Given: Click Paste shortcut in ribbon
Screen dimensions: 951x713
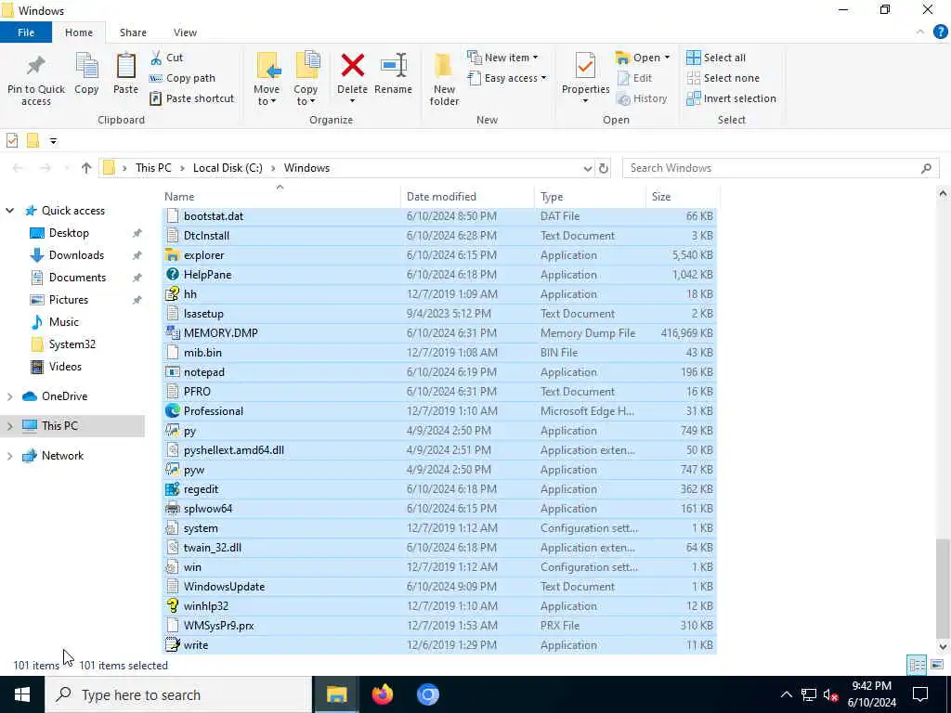Looking at the screenshot, I should [191, 98].
